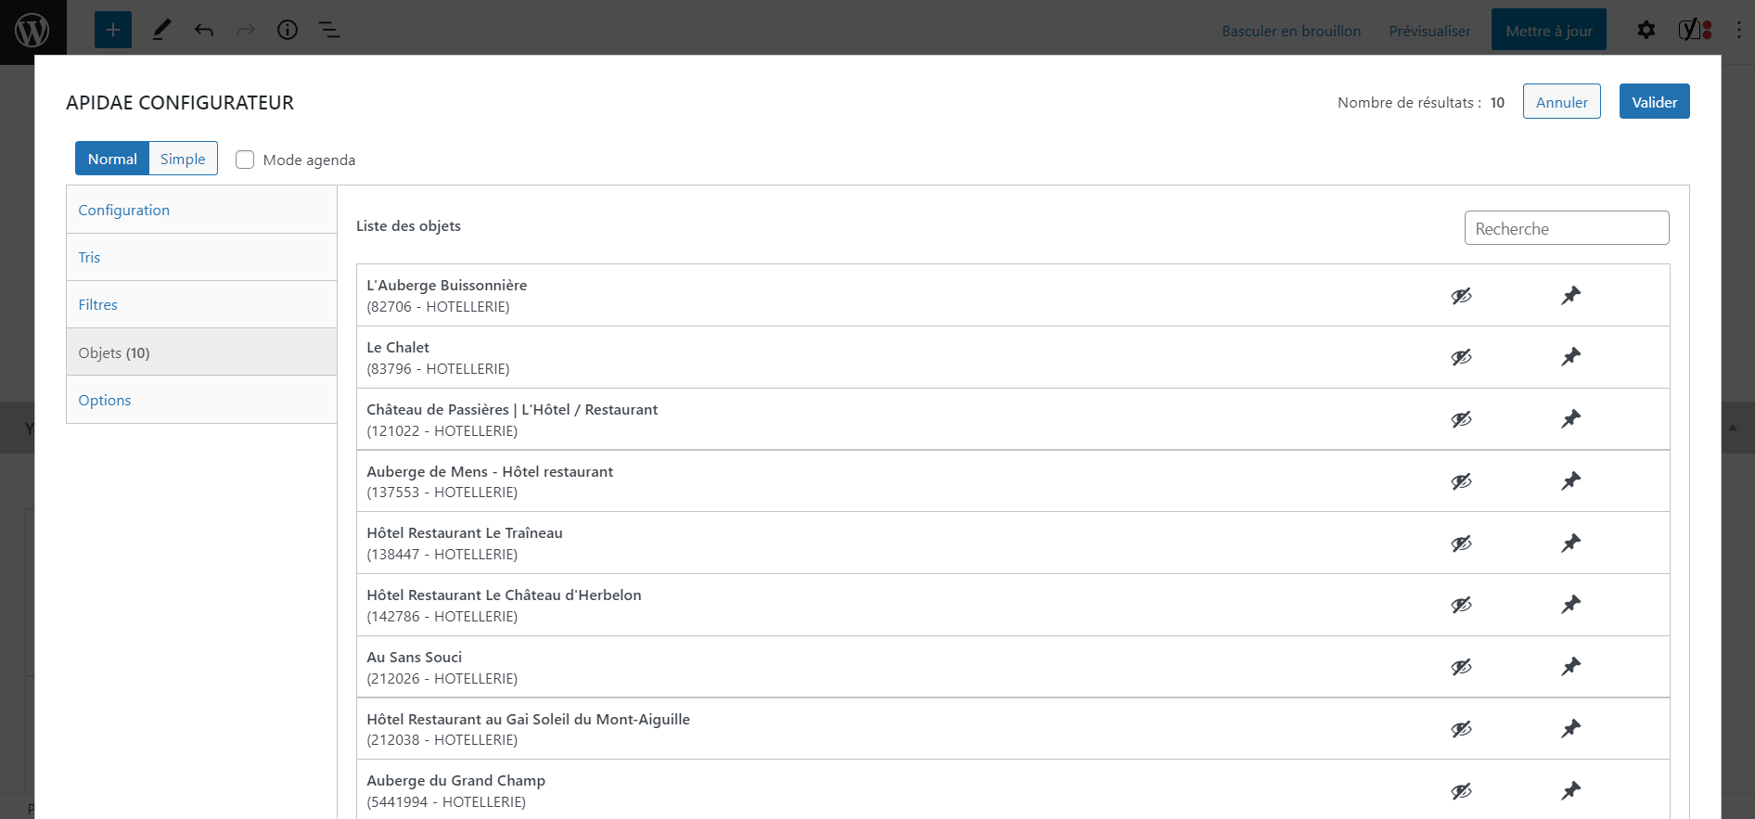Click the Mettre à jour button
The width and height of the screenshot is (1755, 819).
(1549, 31)
